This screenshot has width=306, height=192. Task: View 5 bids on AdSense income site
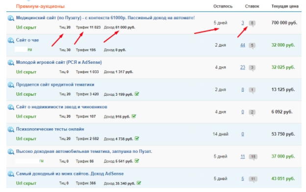point(243,179)
